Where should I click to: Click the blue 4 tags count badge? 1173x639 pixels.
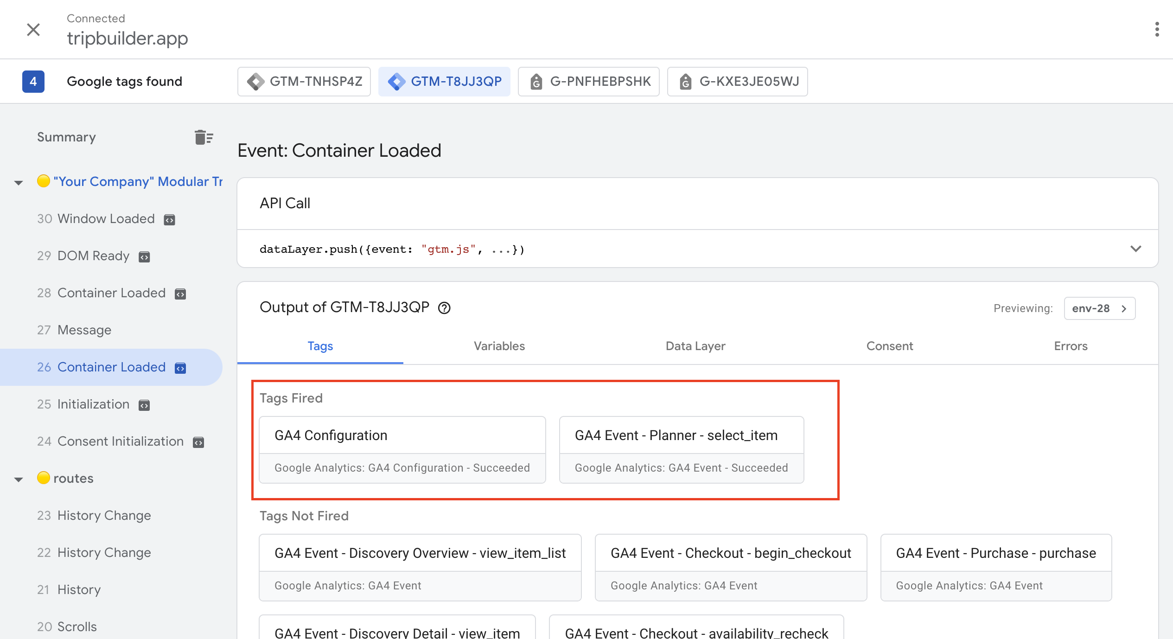click(x=33, y=82)
